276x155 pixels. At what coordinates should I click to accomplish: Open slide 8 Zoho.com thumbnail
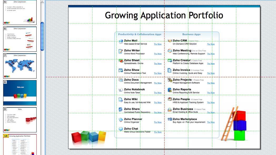click(x=20, y=93)
